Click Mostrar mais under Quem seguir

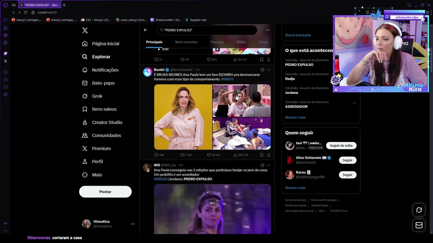point(295,188)
